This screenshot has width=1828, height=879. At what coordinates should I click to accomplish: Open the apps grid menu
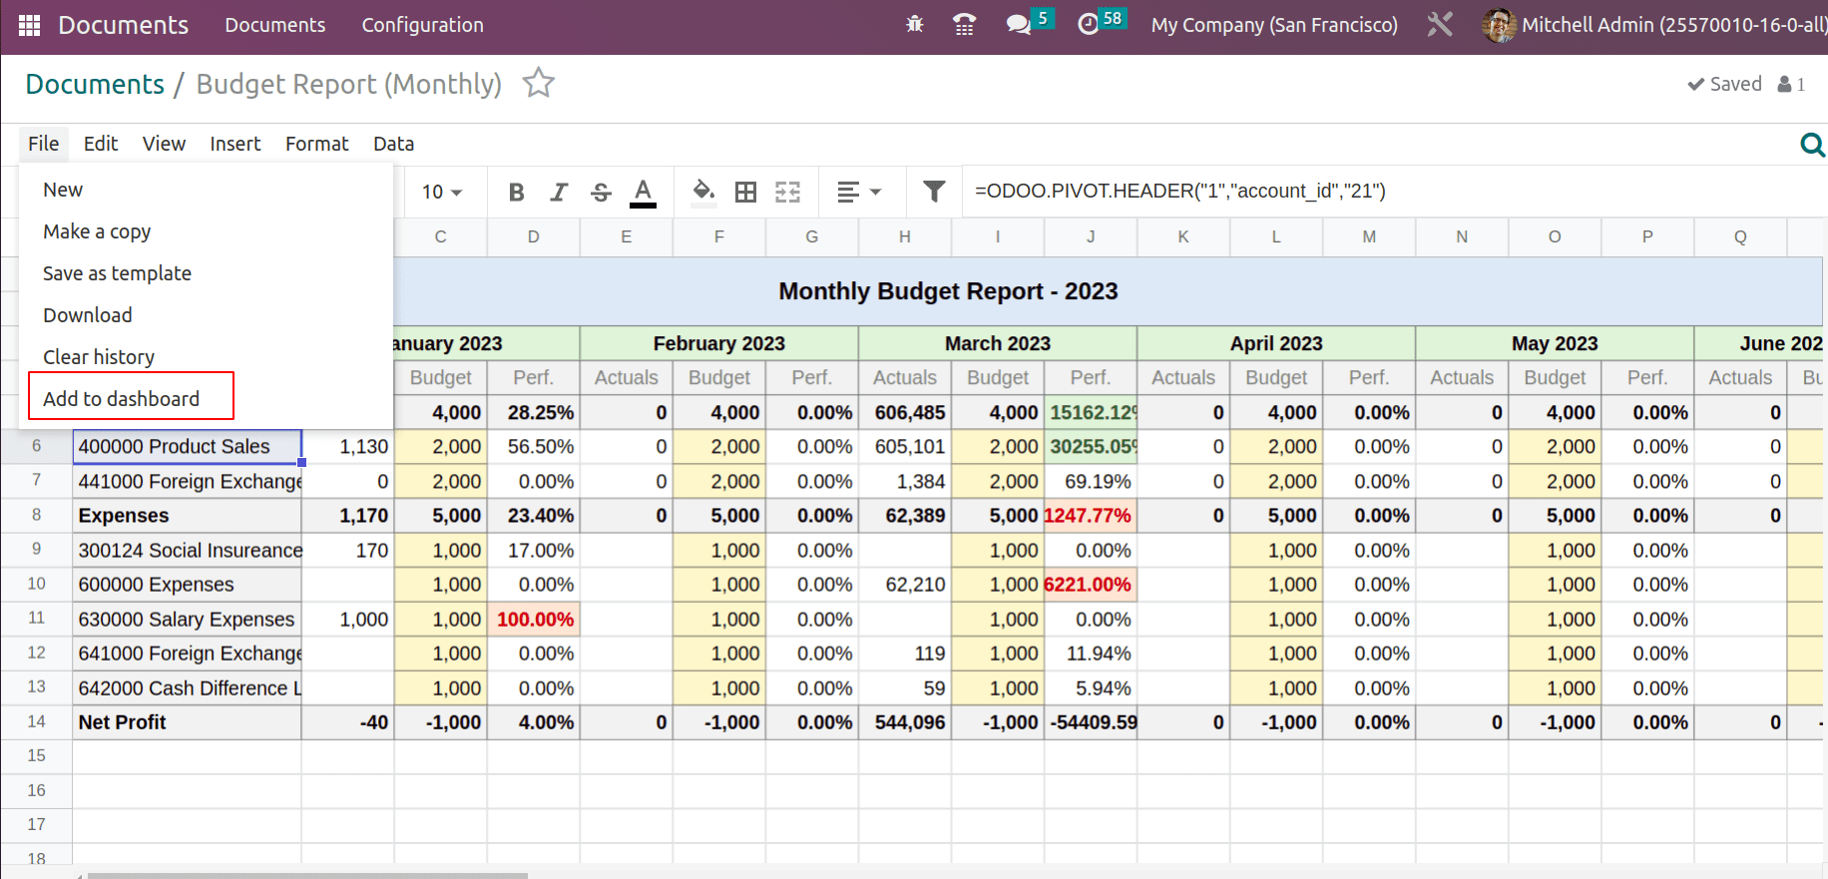30,25
